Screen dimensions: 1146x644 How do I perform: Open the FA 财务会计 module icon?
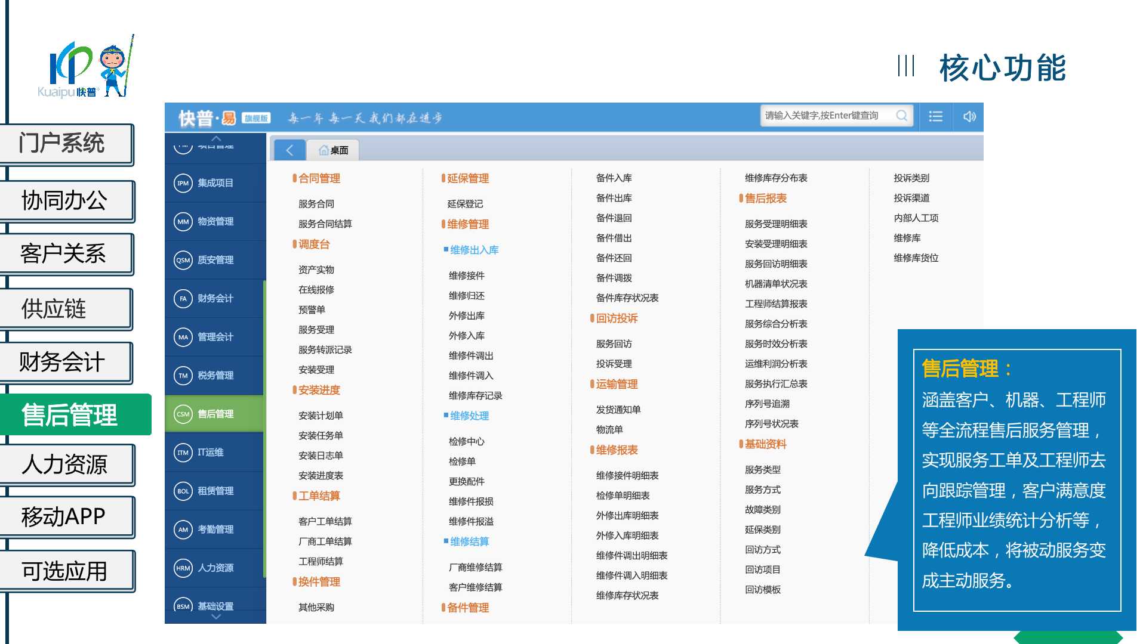coord(183,299)
